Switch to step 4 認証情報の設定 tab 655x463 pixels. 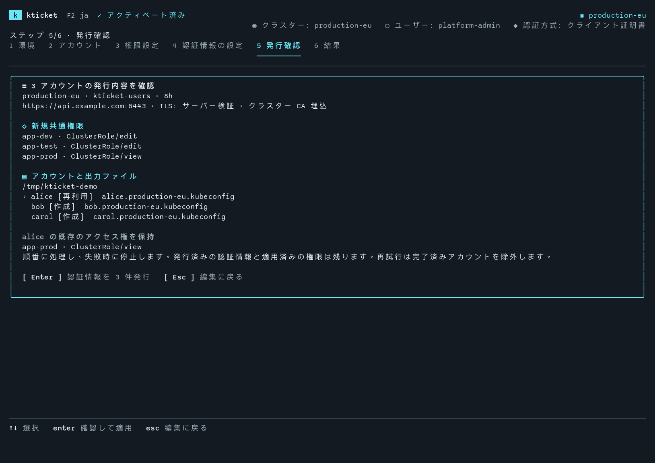click(208, 45)
